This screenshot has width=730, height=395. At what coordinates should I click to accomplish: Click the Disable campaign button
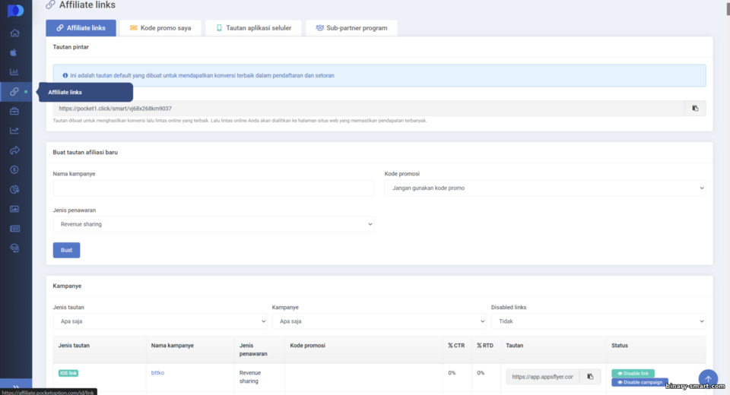(x=640, y=382)
